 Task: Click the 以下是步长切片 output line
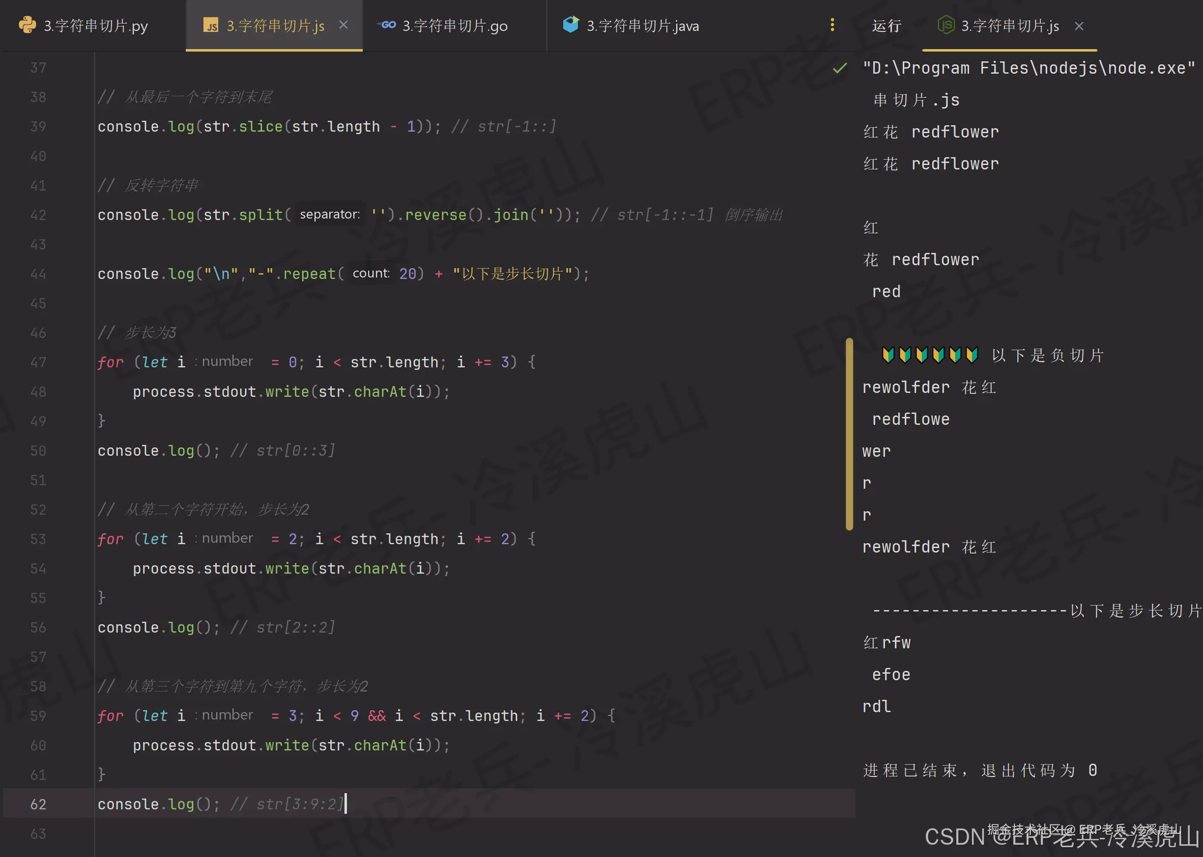[1036, 610]
